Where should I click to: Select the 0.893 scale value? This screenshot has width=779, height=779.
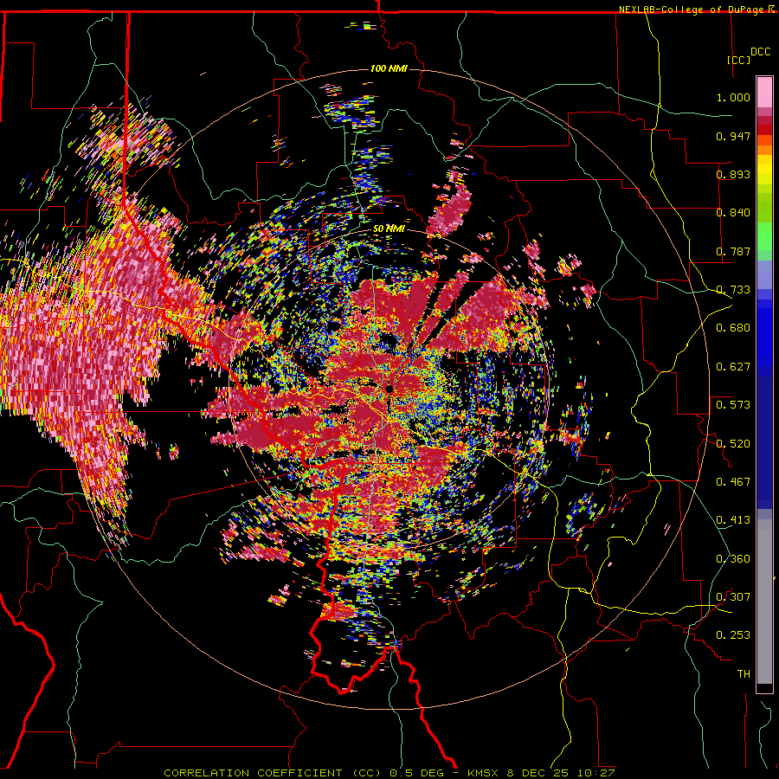click(x=733, y=174)
